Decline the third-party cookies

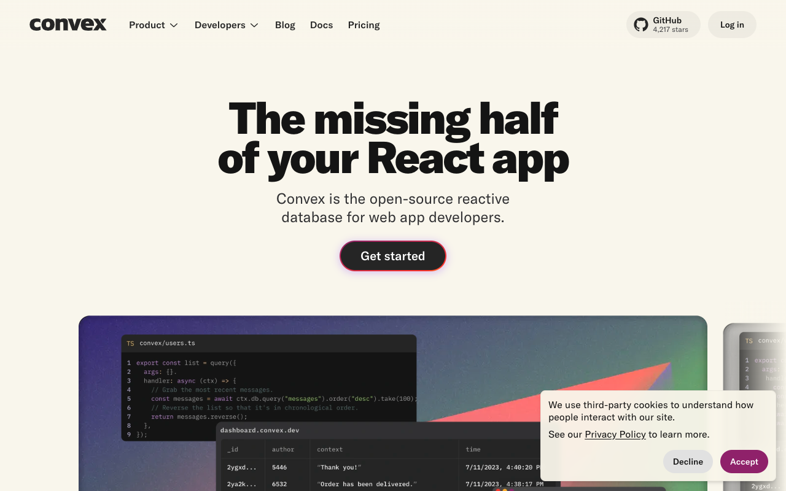[688, 462]
